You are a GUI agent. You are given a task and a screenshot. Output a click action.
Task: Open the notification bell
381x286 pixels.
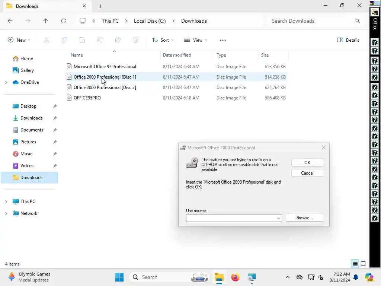356,277
